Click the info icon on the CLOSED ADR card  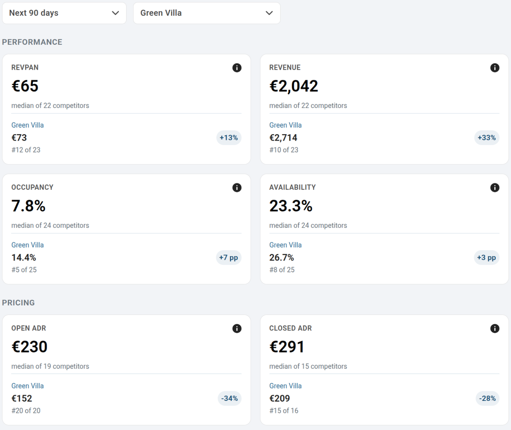[495, 329]
